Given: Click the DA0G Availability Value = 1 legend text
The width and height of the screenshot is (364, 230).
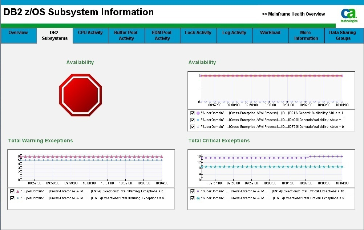Looking at the screenshot, I should 272,120.
